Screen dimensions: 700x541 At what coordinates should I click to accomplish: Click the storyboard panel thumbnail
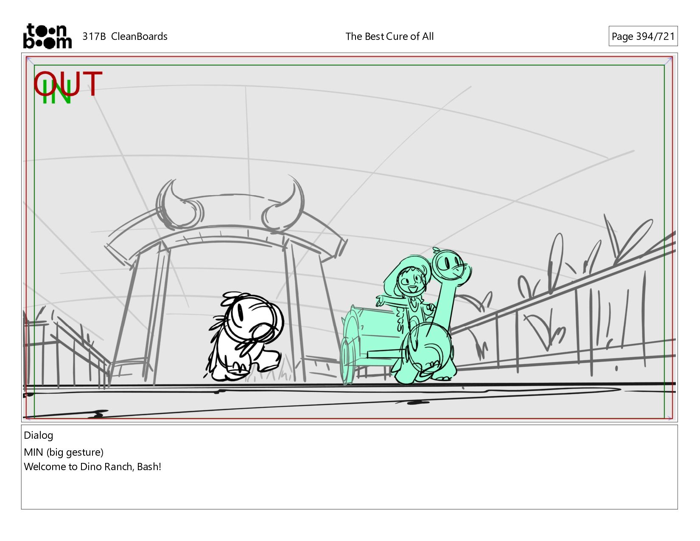349,238
